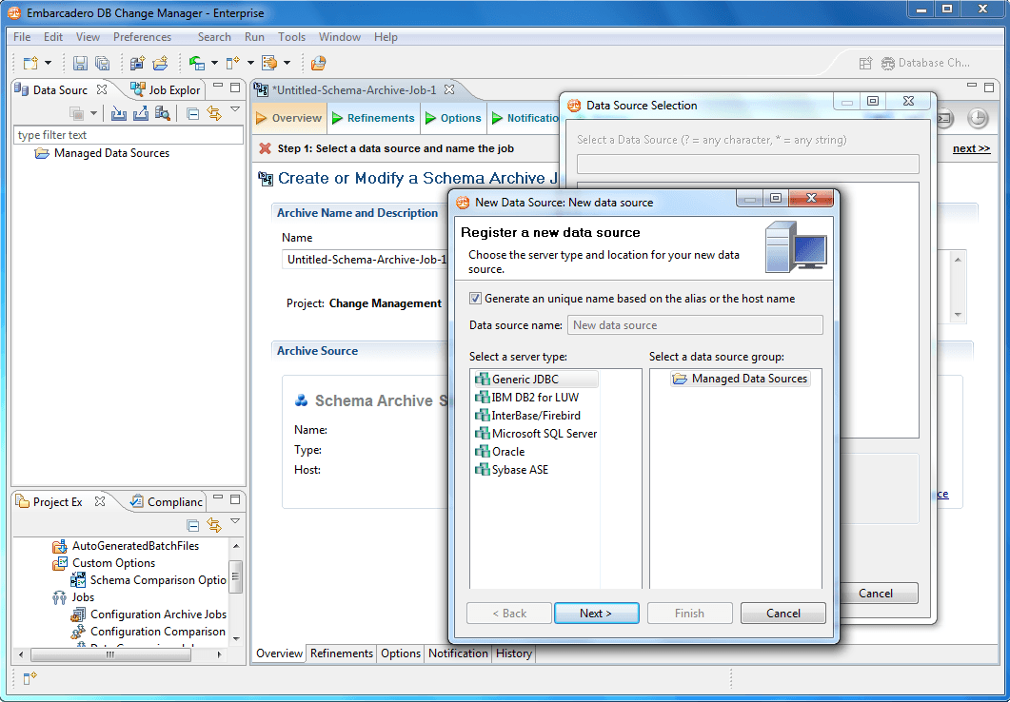Click the clock icon behind Data Source Selection dialog
This screenshot has height=702, width=1010.
pos(978,118)
